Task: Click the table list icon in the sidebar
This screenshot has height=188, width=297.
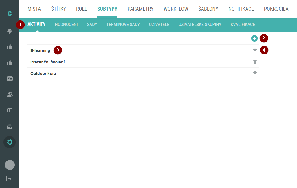Action: pos(10,110)
